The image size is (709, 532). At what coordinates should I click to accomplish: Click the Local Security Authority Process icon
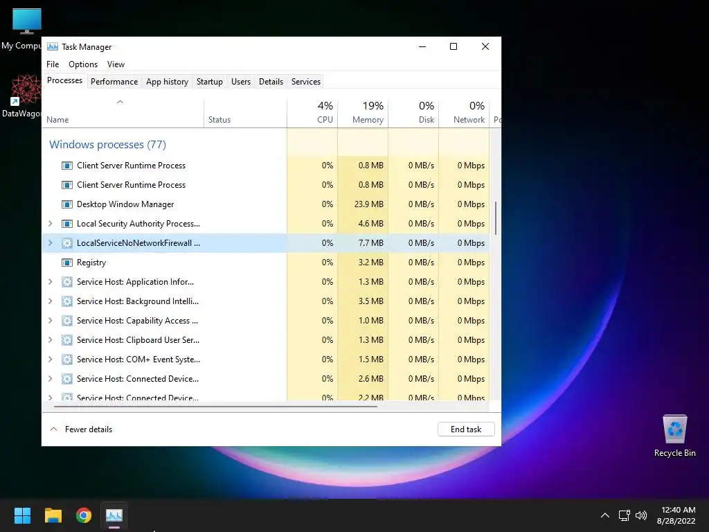(x=67, y=224)
